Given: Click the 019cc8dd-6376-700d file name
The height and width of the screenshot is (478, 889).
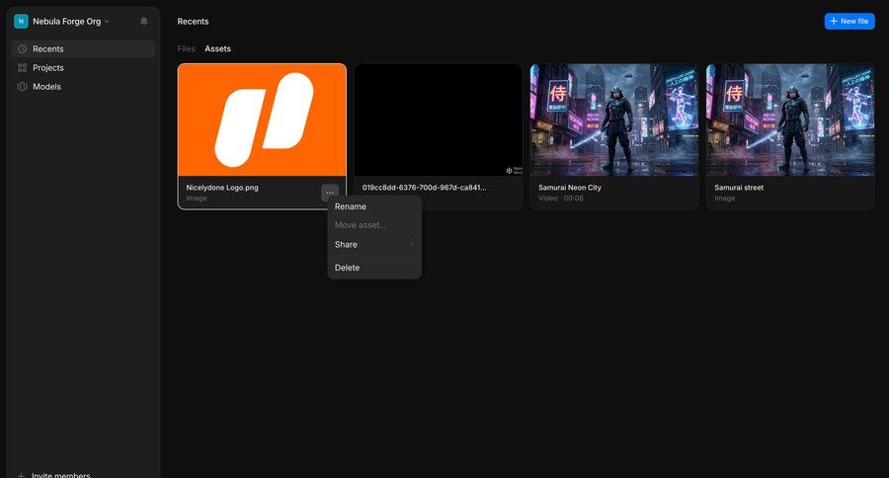Looking at the screenshot, I should click(424, 187).
